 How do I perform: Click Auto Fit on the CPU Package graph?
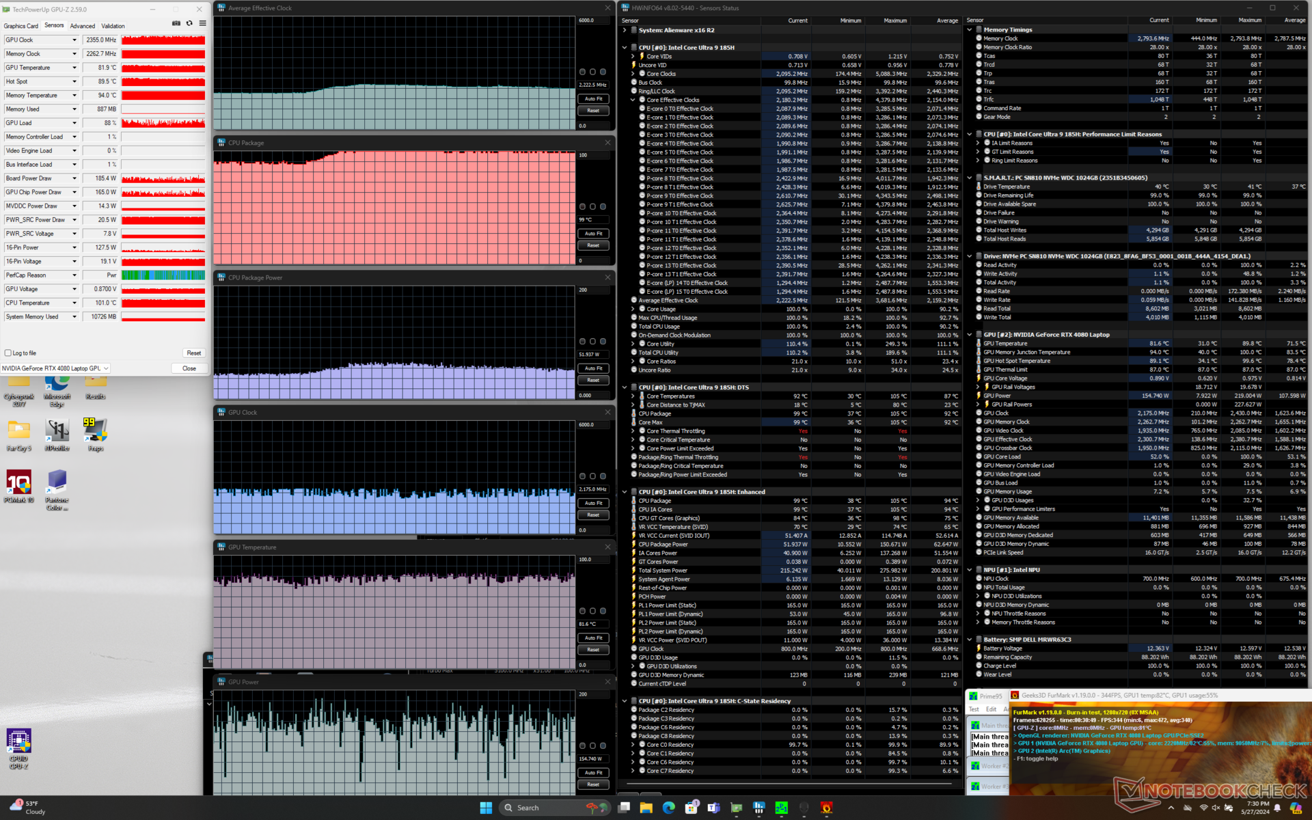[593, 234]
